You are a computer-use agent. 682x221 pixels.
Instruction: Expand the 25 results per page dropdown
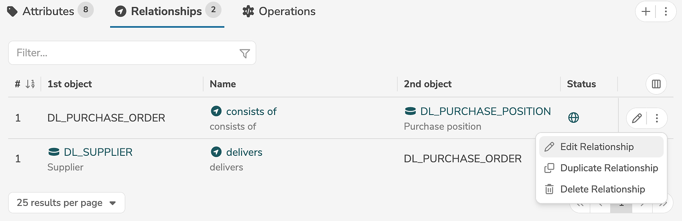(66, 203)
